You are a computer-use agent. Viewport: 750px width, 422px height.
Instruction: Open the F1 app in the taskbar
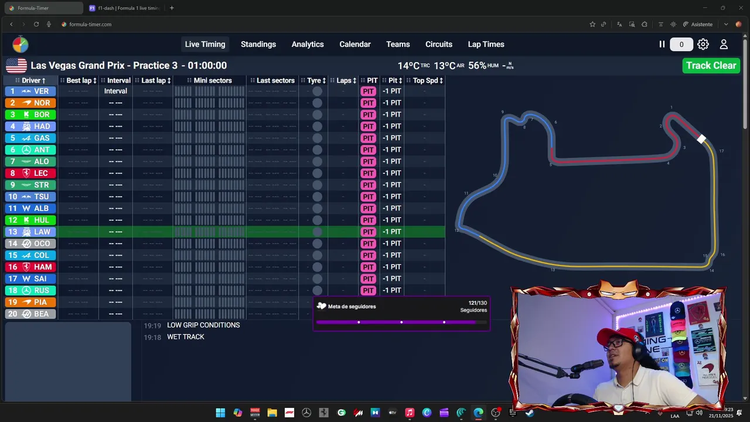point(289,413)
